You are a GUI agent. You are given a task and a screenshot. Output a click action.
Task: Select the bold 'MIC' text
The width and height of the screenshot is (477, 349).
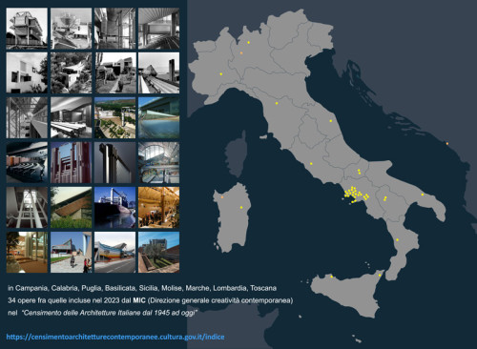coord(139,300)
